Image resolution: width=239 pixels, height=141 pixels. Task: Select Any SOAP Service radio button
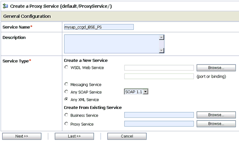[66, 92]
